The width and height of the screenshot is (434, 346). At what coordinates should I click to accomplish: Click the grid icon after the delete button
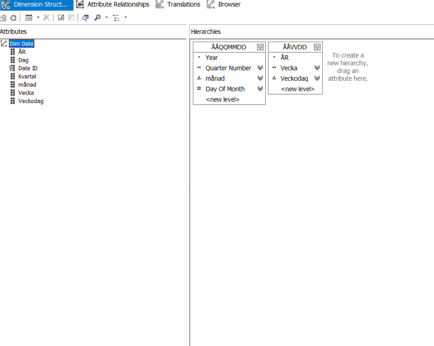(61, 17)
